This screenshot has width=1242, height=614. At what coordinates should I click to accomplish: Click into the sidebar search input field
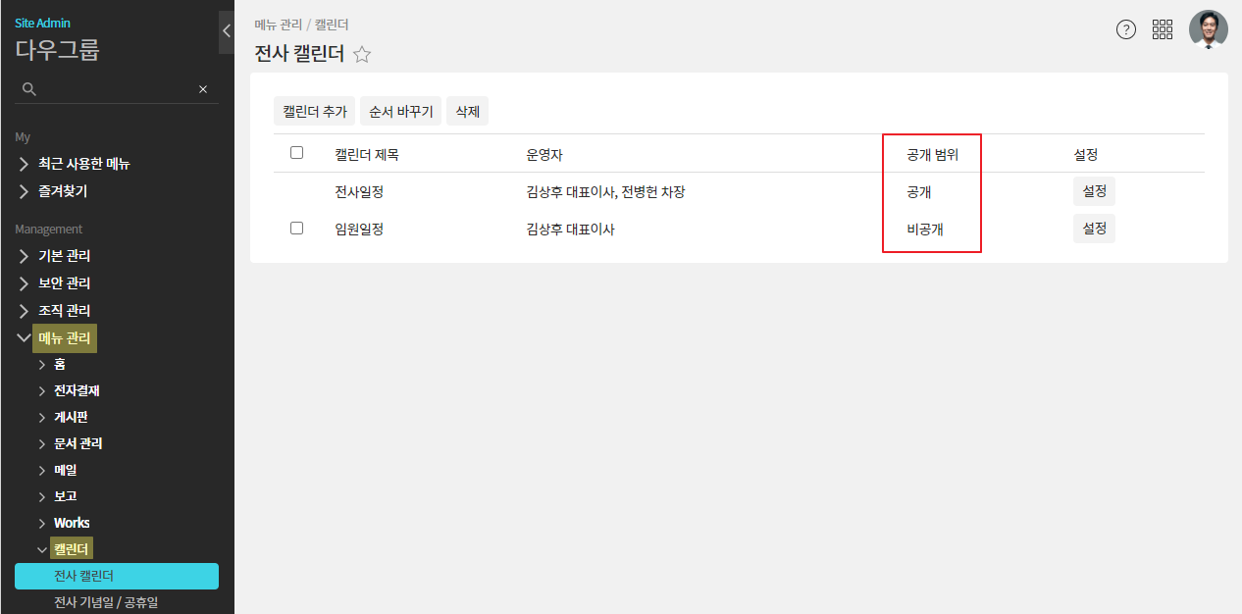pos(116,89)
